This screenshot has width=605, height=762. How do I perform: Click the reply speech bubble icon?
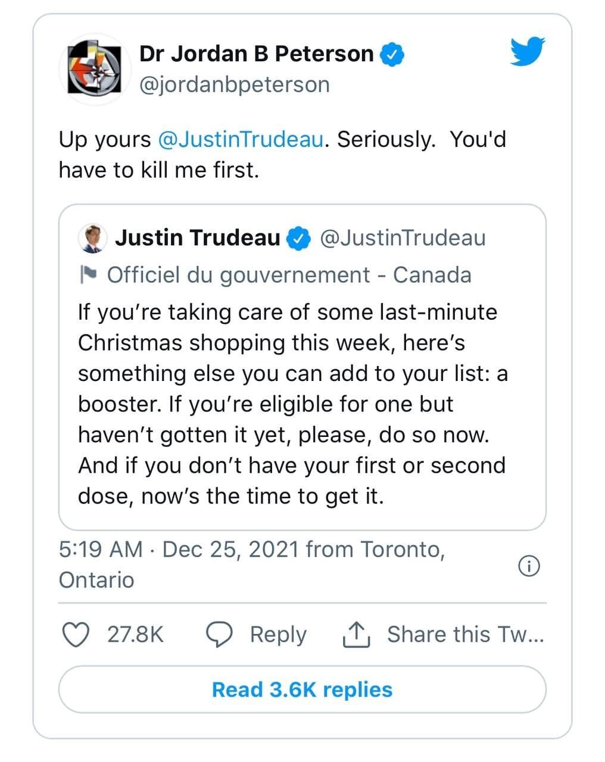pyautogui.click(x=219, y=635)
